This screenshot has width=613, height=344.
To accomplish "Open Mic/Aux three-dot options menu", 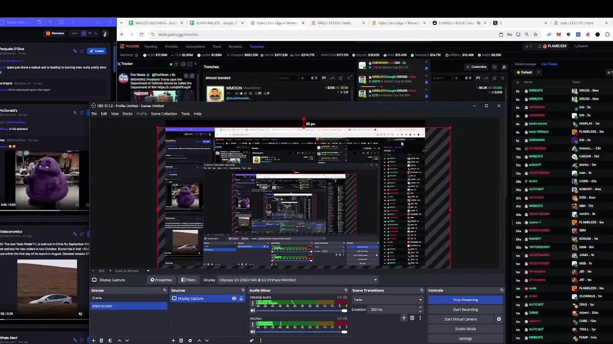I will [252, 325].
